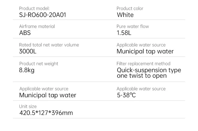Click the "Product model:" label
The image size is (198, 131).
(x=34, y=8)
